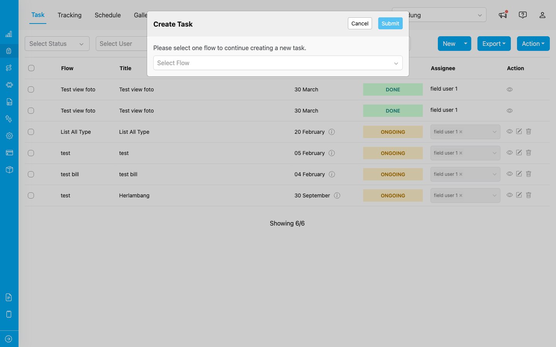
Task: Expand sidebar with circled arrow icon
Action: point(9,339)
